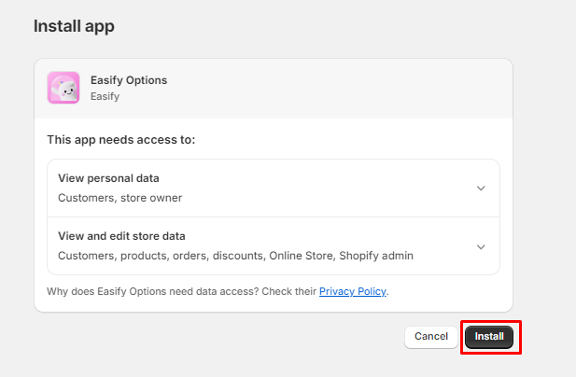Click the Install app page title
576x377 pixels.
point(74,26)
